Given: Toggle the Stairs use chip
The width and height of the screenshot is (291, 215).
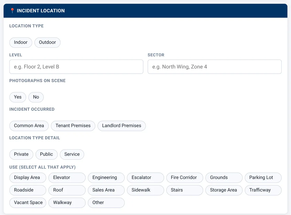Looking at the screenshot, I should [x=185, y=190].
